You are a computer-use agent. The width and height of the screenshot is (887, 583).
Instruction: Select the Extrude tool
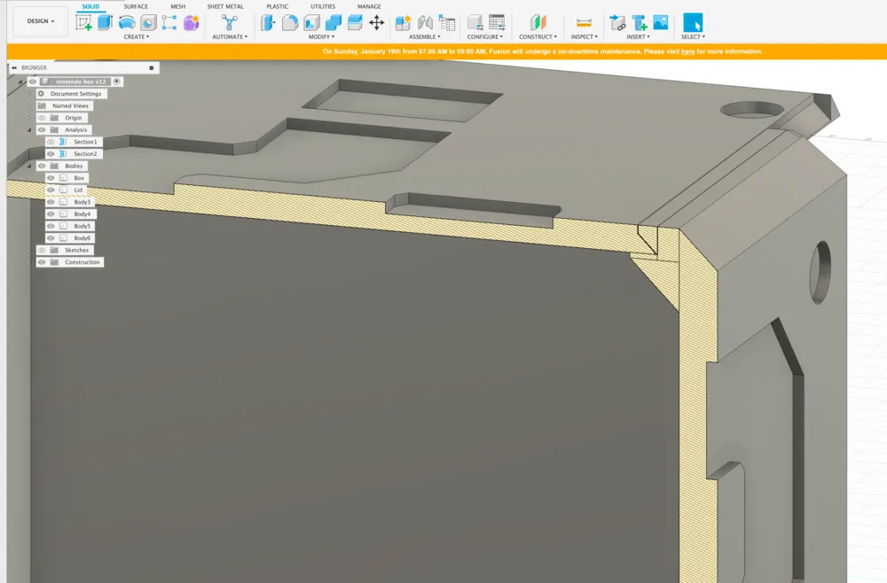point(106,23)
